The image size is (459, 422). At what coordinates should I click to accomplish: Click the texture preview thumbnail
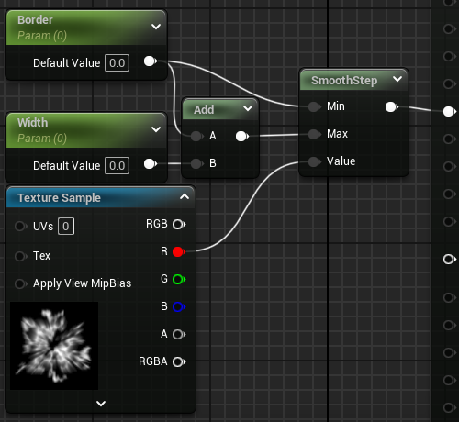(x=54, y=346)
